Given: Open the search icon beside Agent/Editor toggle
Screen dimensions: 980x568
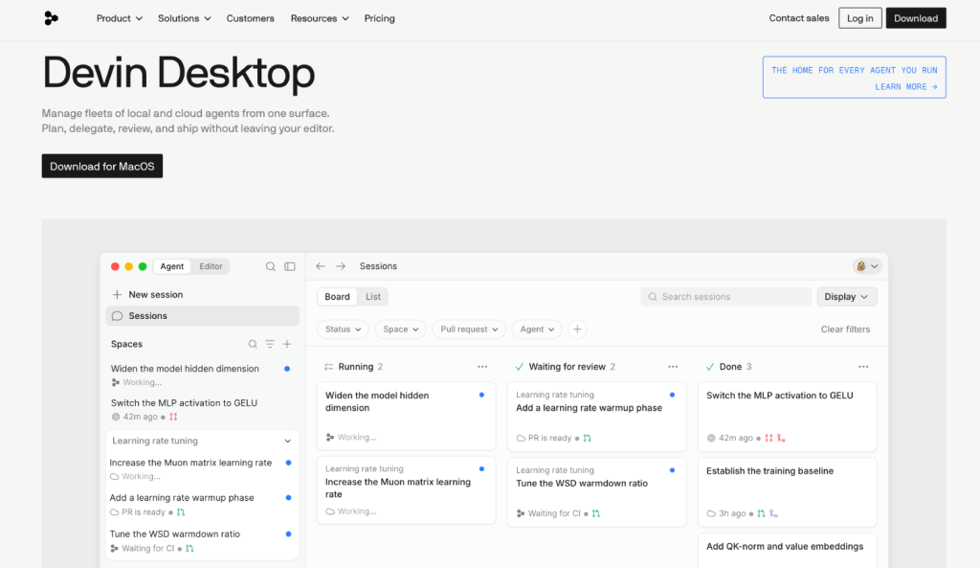Looking at the screenshot, I should point(271,266).
